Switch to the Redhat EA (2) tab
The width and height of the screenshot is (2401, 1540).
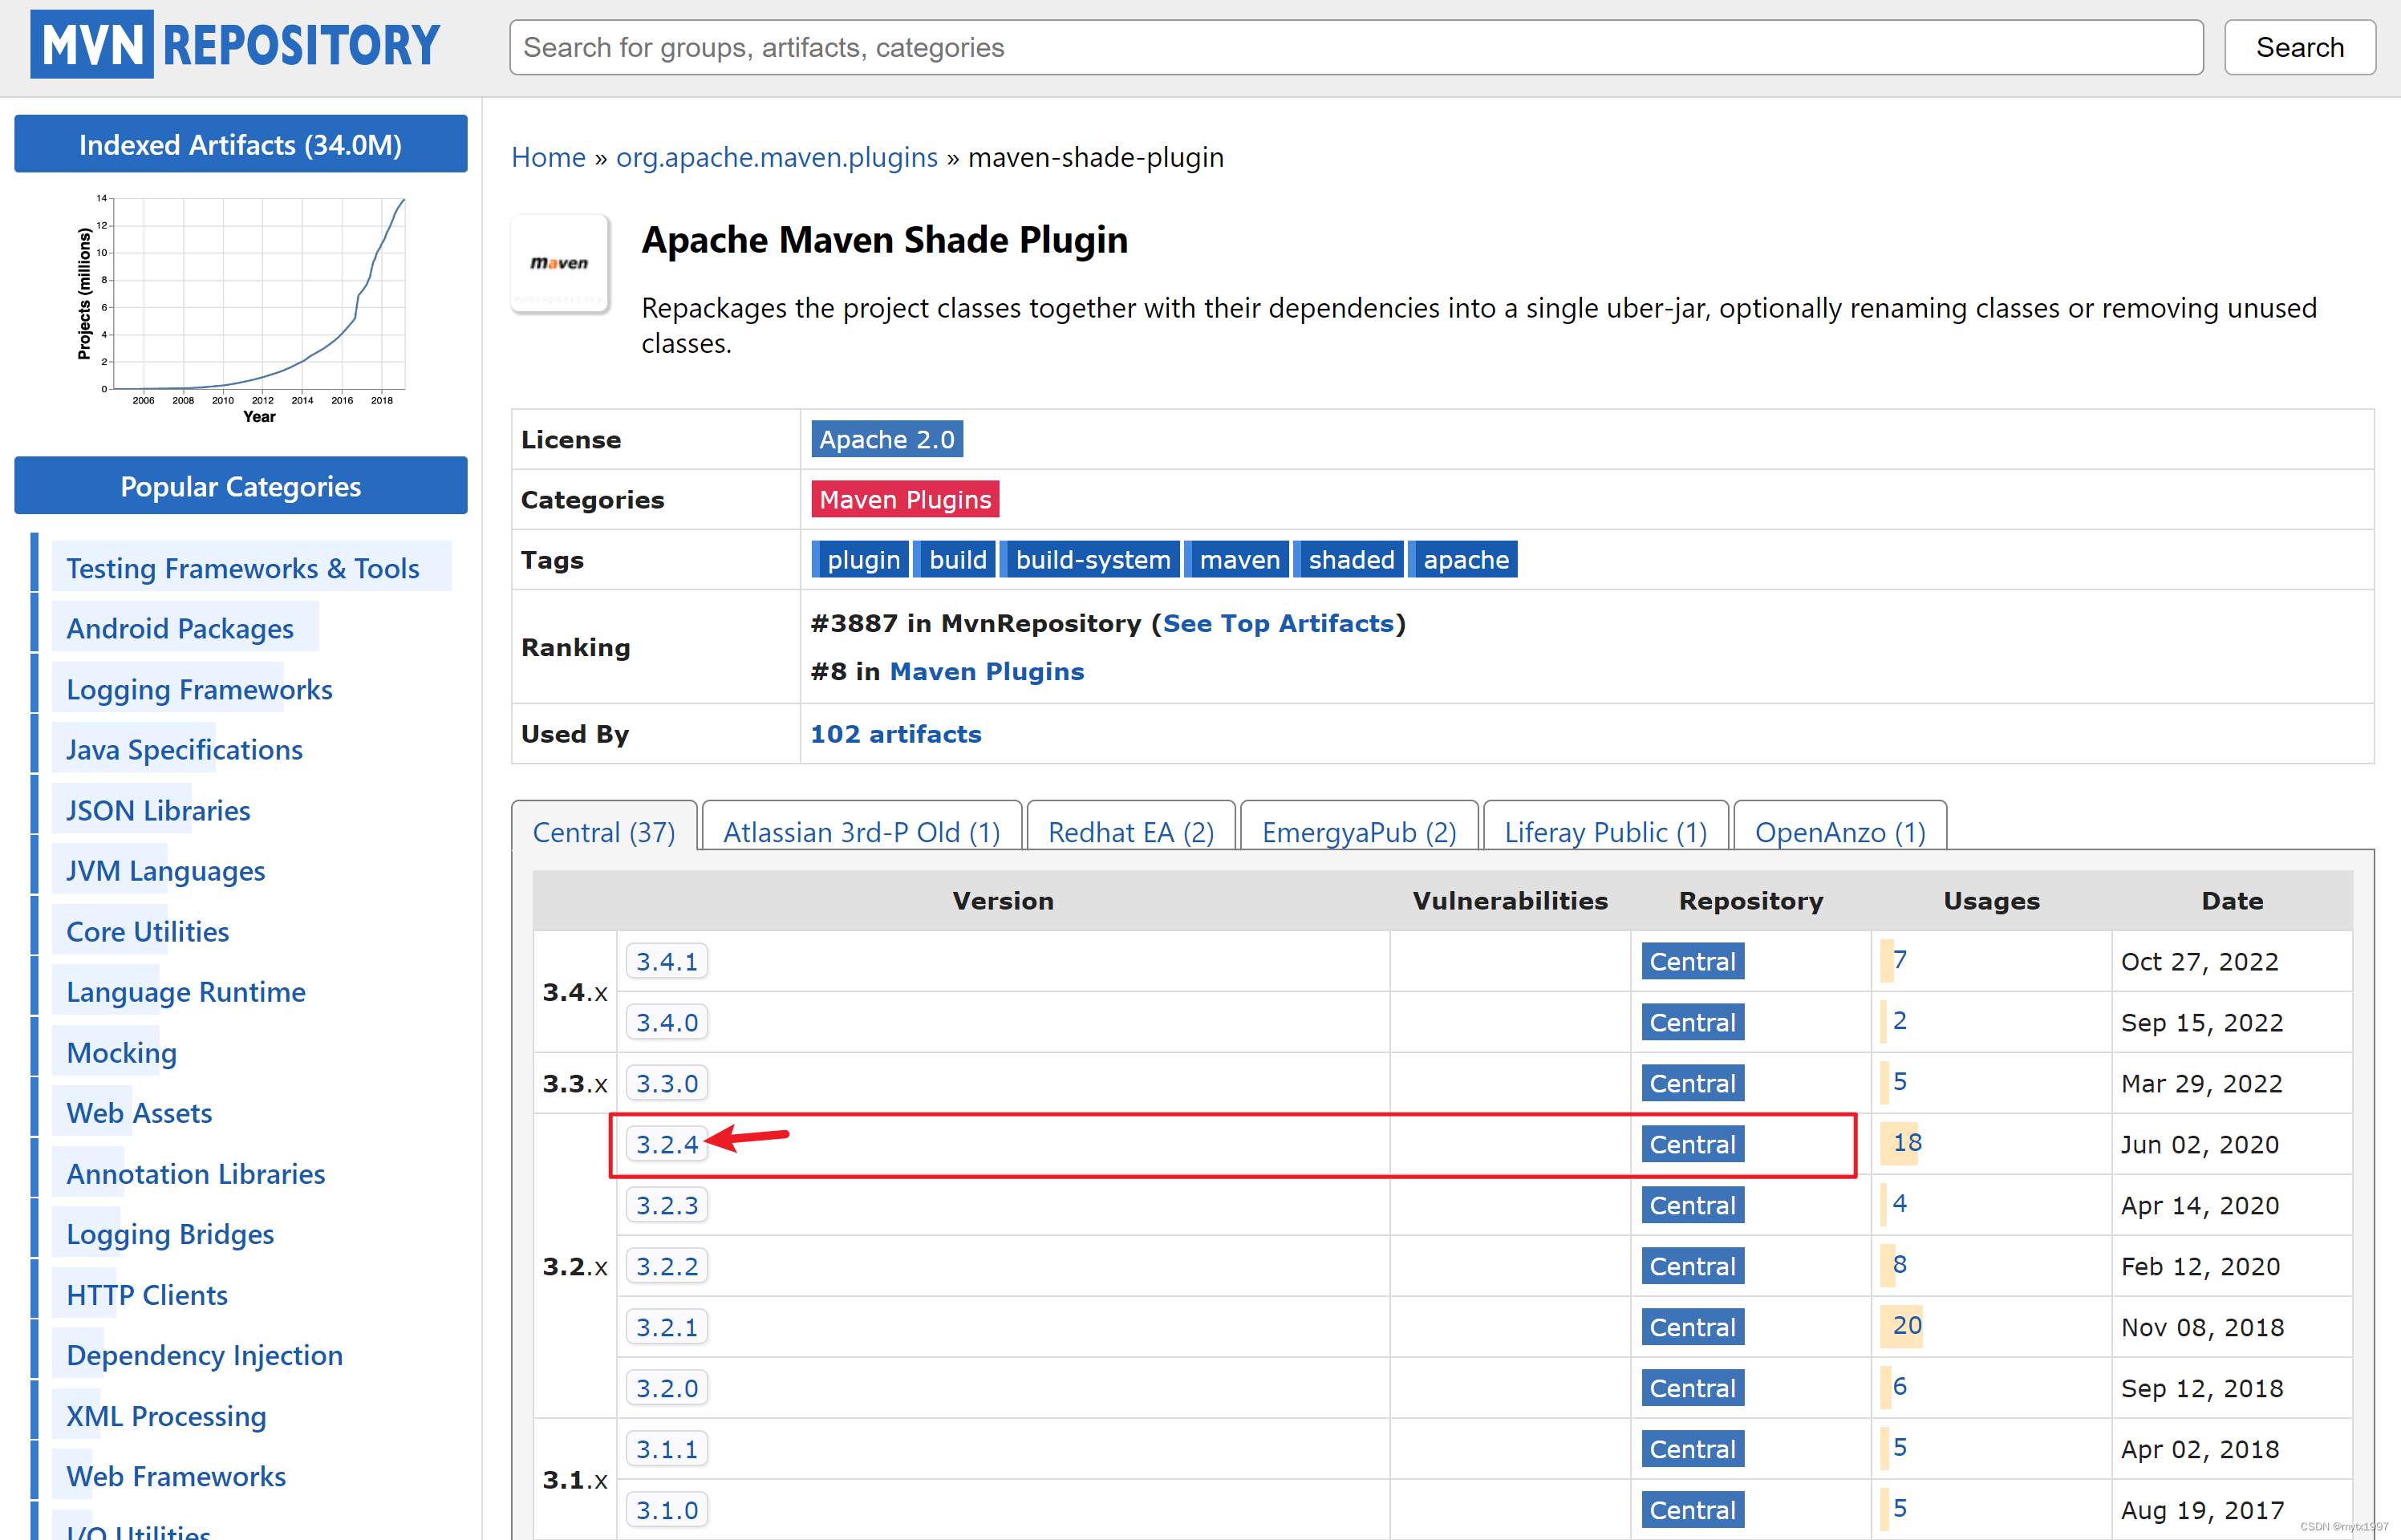1130,832
